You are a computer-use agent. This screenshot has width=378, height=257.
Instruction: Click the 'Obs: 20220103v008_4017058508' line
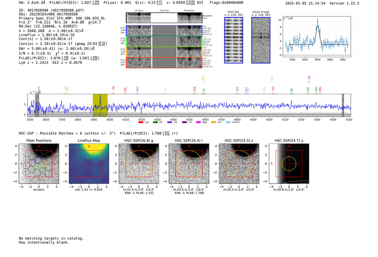click(48, 14)
